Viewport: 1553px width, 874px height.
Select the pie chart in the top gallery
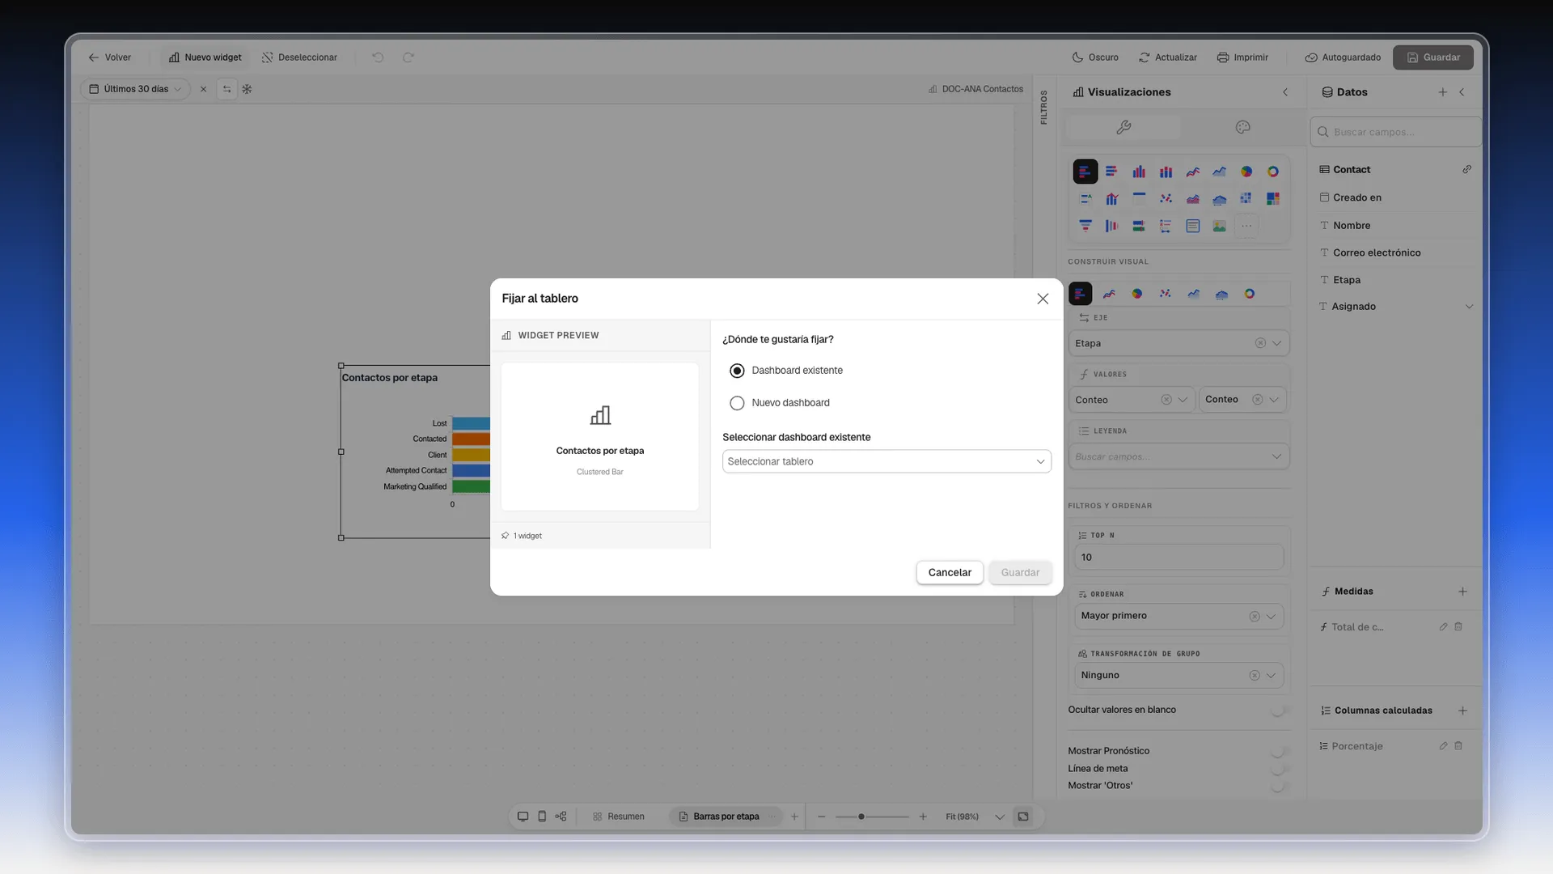coord(1246,172)
